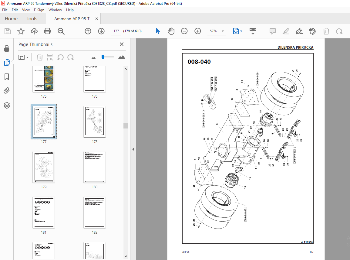Add document to starred with star icon

point(21,31)
